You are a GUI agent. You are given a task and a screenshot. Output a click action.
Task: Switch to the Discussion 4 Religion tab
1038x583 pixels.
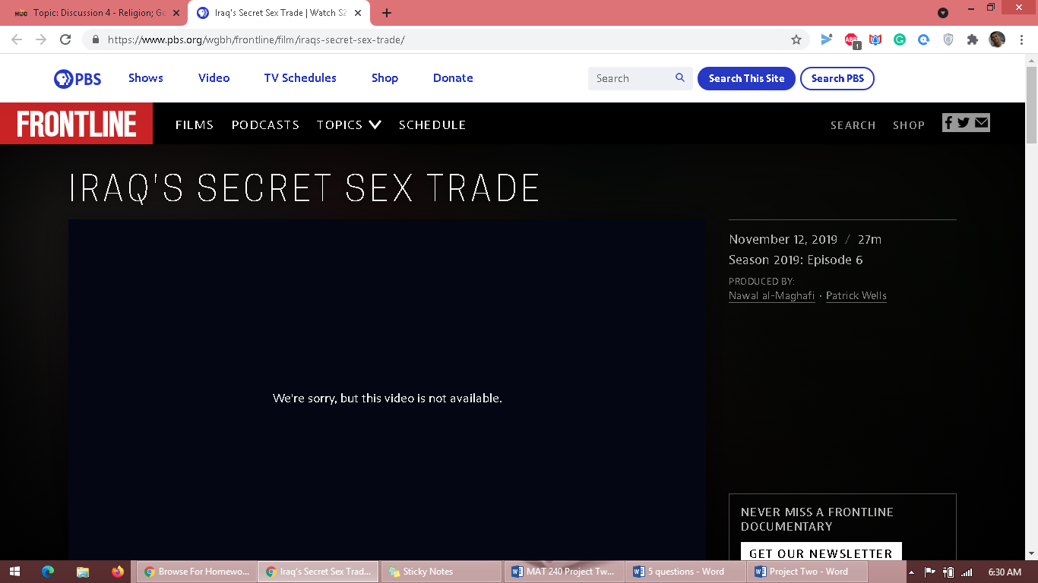coord(95,13)
